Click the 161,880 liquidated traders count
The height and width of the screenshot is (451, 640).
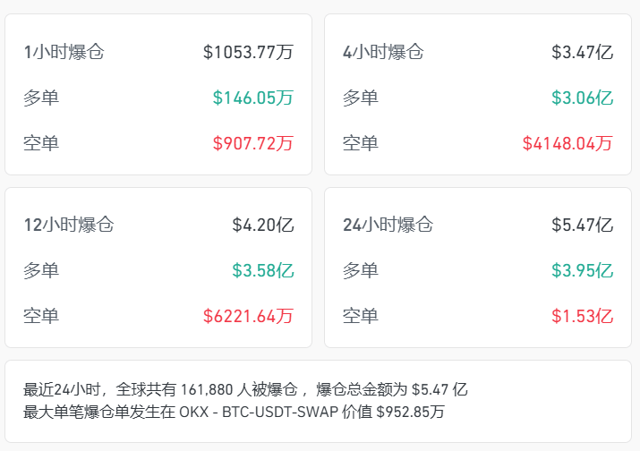207,390
